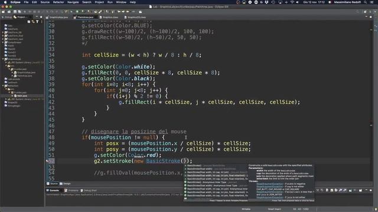
Task: Open the Run menu
Action: pos(110,2)
